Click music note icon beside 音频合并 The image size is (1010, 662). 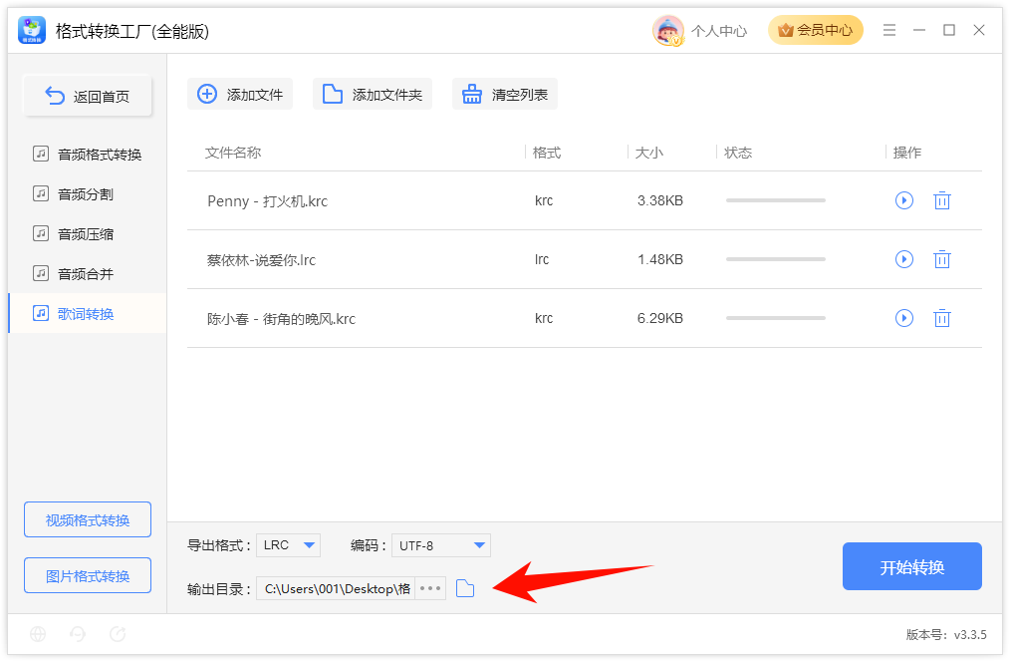(41, 273)
